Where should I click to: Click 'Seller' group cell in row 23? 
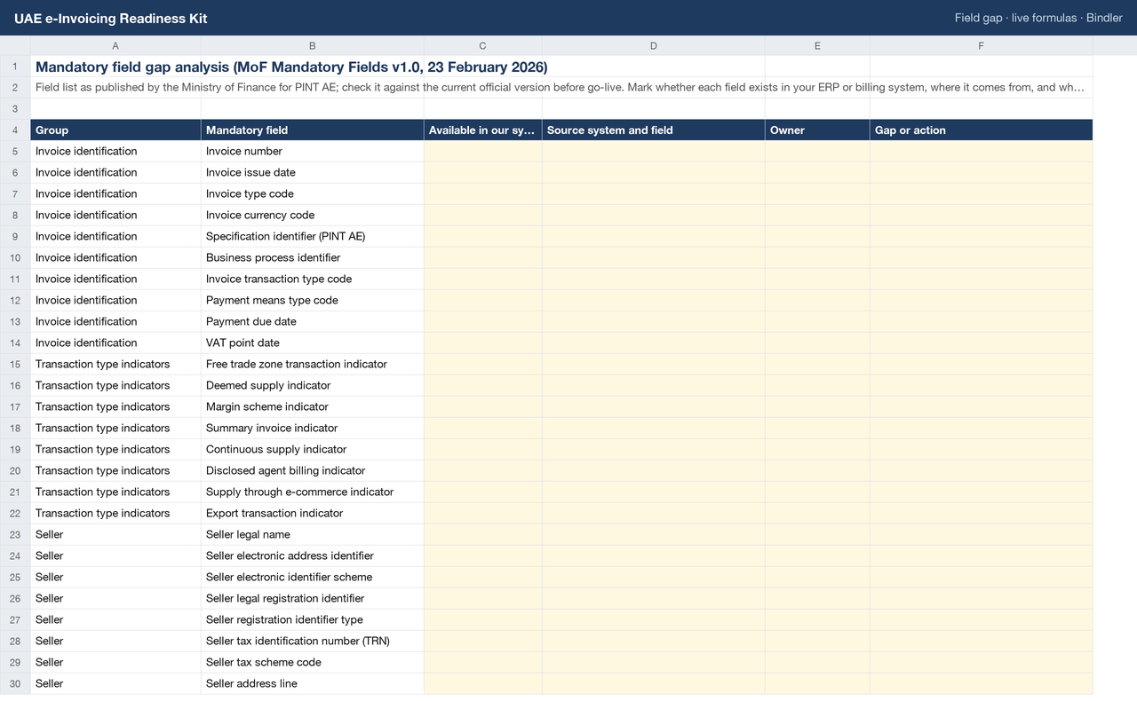(115, 534)
